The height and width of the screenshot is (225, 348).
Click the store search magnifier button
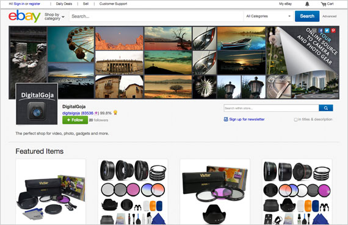coord(326,108)
